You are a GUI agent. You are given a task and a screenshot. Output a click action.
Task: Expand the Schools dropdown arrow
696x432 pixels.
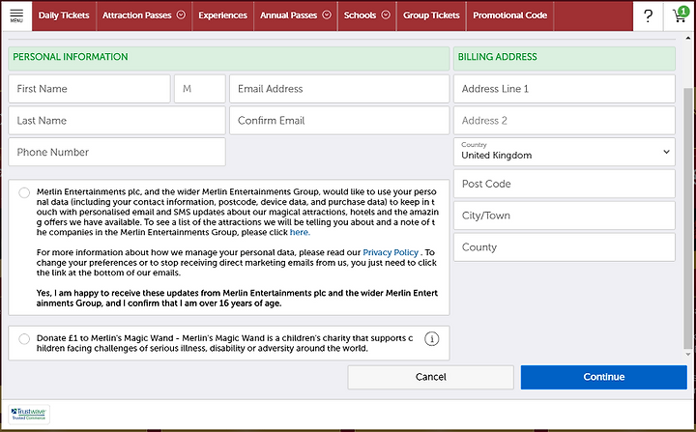point(386,15)
